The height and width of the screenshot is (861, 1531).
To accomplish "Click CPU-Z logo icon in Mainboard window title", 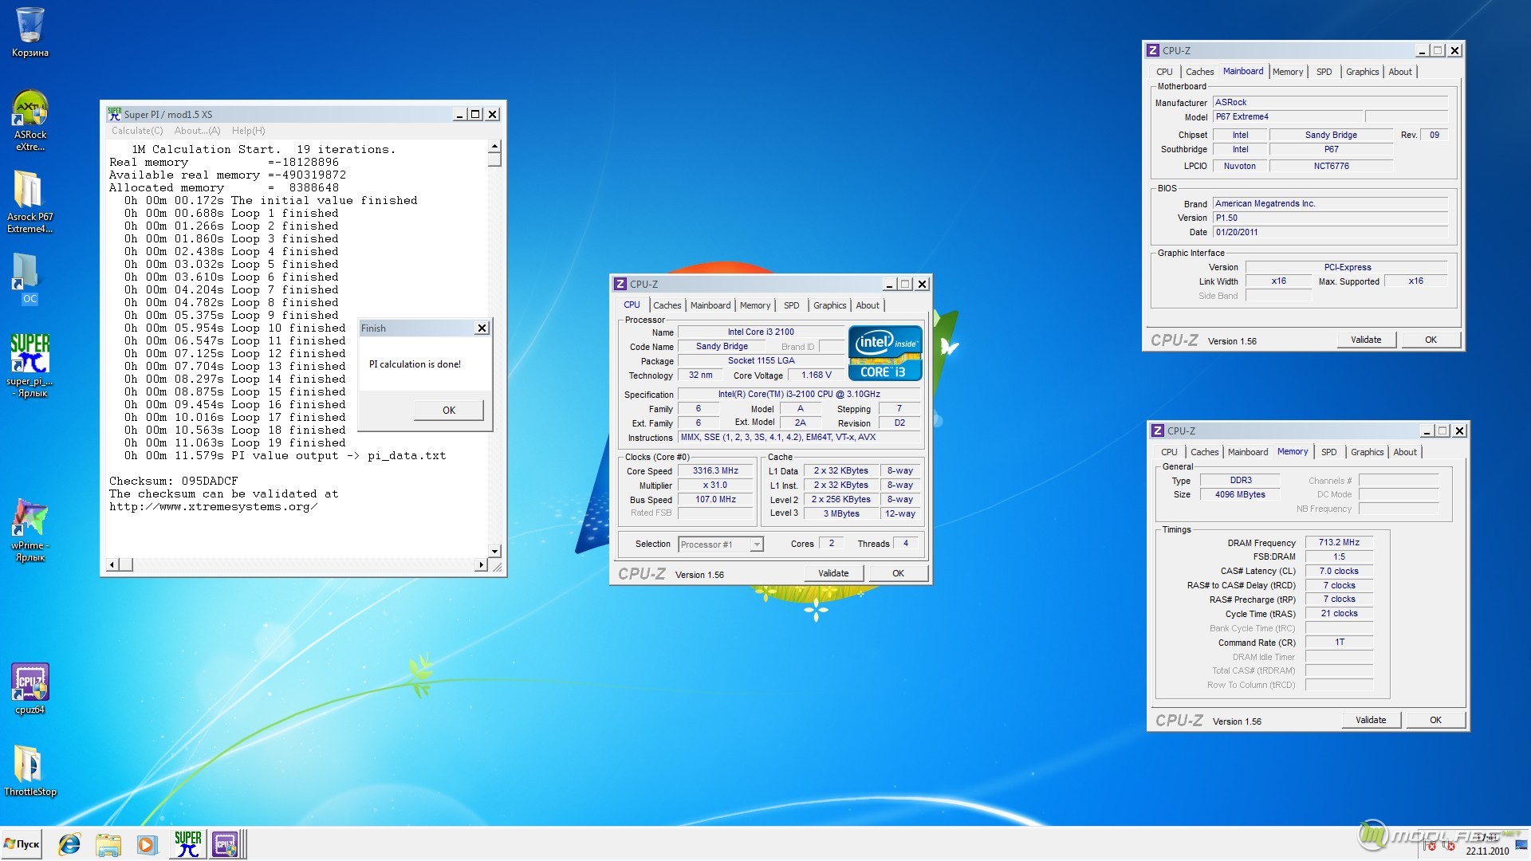I will click(1153, 50).
